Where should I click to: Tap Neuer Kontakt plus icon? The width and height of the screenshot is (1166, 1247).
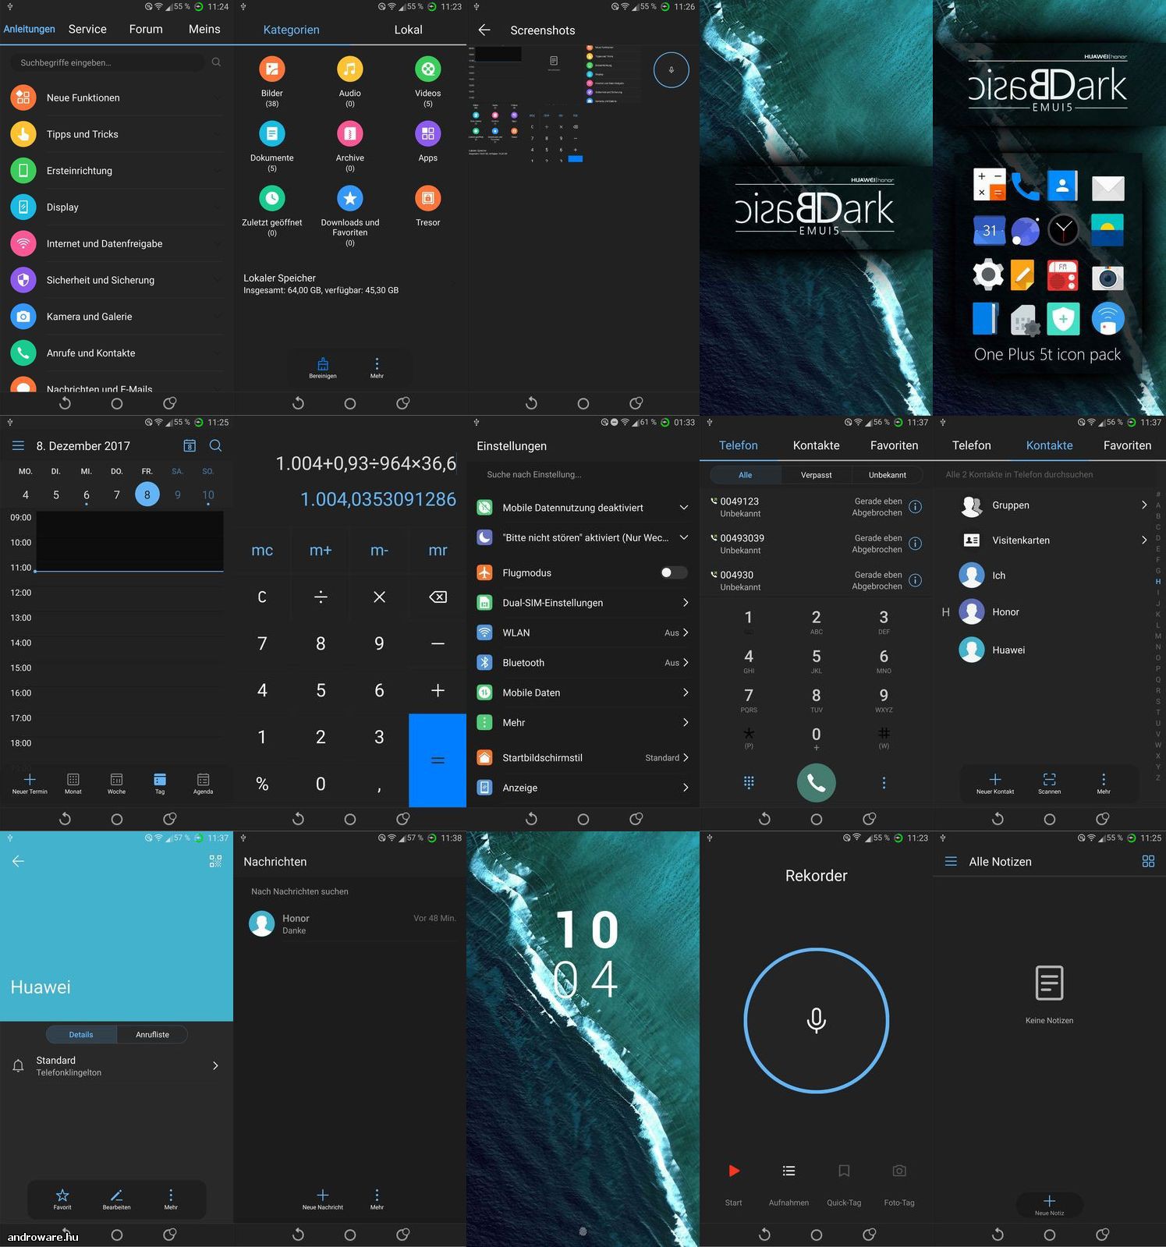point(995,779)
